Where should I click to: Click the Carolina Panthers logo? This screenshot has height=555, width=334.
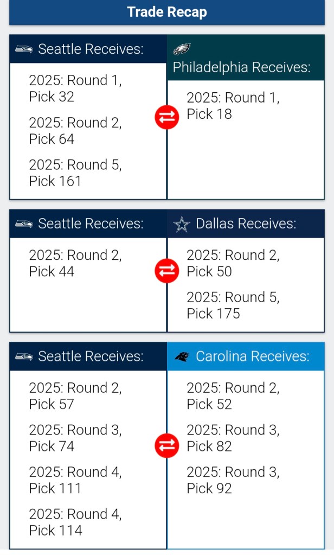182,356
